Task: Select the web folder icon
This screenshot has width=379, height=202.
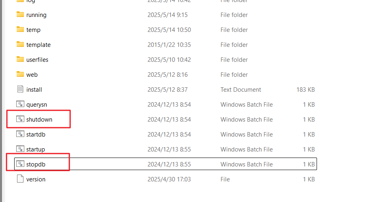Action: coord(20,74)
